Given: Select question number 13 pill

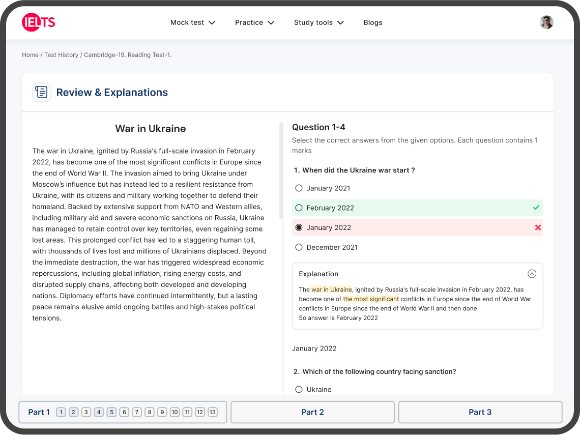Looking at the screenshot, I should (x=212, y=412).
